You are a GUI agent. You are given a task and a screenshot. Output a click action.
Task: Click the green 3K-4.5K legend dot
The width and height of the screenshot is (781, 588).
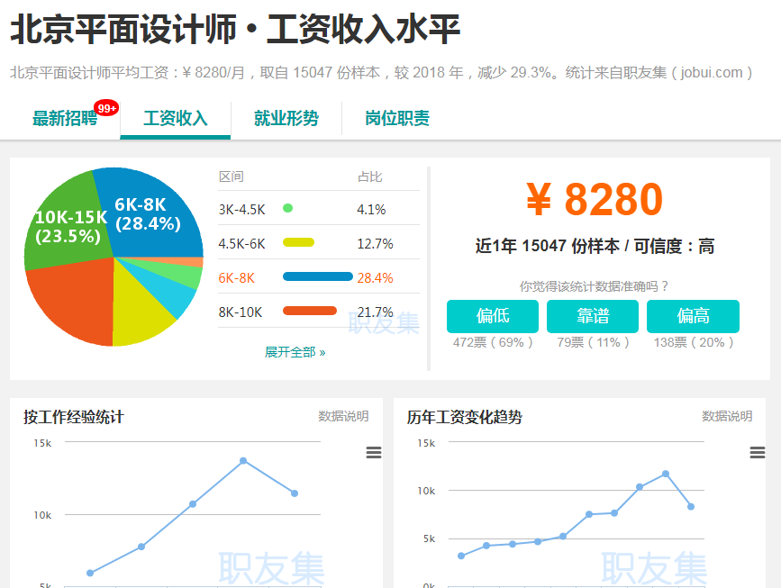point(287,209)
